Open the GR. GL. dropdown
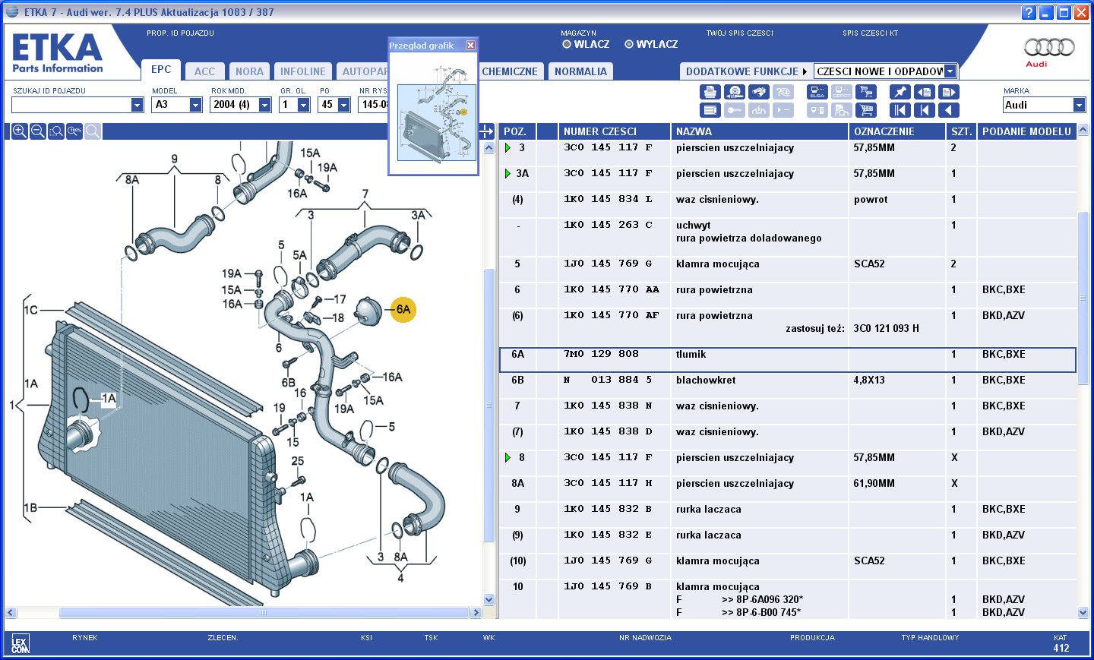Image resolution: width=1094 pixels, height=660 pixels. pyautogui.click(x=303, y=105)
